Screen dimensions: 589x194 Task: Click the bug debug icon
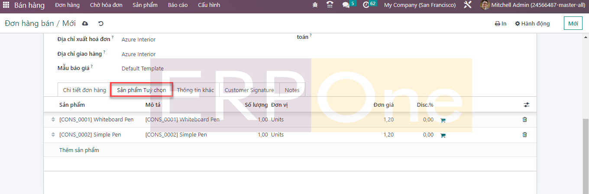tap(315, 5)
